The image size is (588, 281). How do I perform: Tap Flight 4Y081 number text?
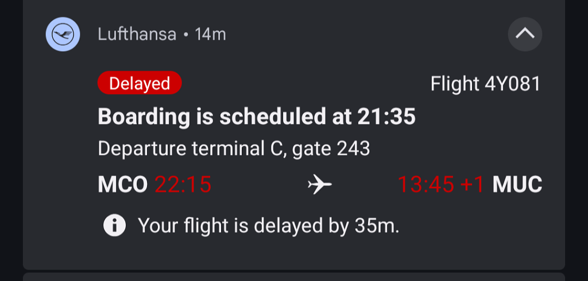485,84
